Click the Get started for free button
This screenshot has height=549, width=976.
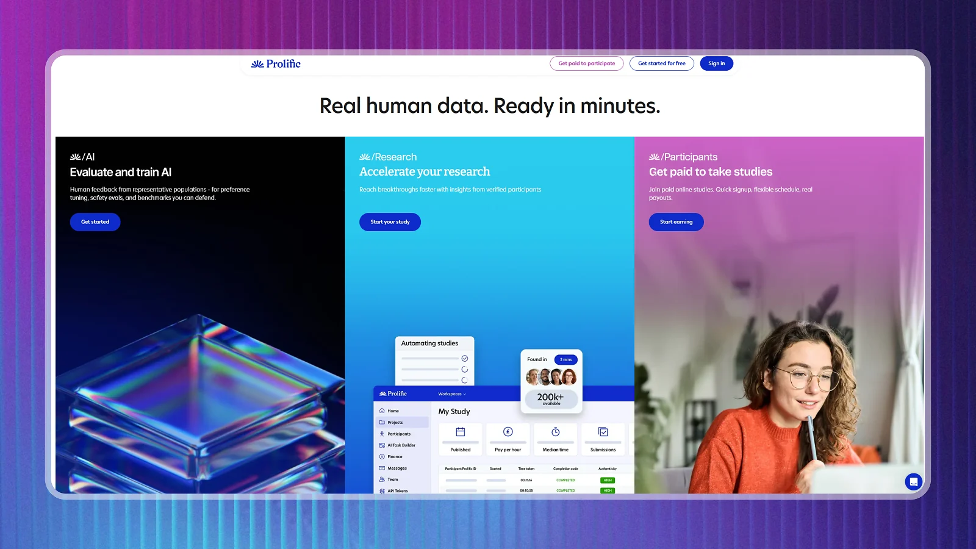click(x=662, y=63)
